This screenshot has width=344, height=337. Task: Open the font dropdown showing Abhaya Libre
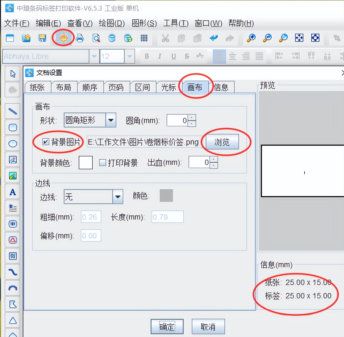click(94, 56)
